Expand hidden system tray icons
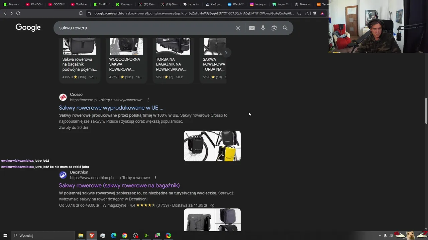 click(x=380, y=236)
